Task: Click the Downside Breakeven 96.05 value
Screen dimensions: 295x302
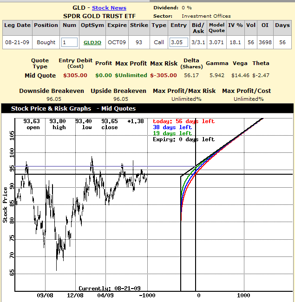Action: [x=54, y=99]
